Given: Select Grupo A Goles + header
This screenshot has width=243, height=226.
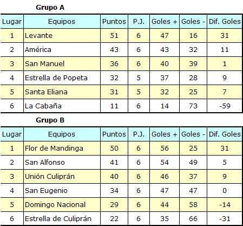Looking at the screenshot, I should [x=165, y=22].
